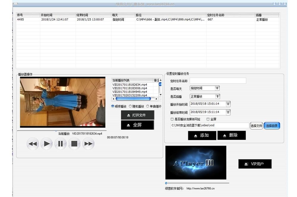Open the 播放开始时间 date picker
The height and width of the screenshot is (197, 297).
tap(228, 104)
